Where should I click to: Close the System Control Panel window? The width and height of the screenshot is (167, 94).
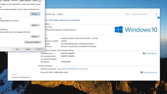pyautogui.click(x=157, y=10)
